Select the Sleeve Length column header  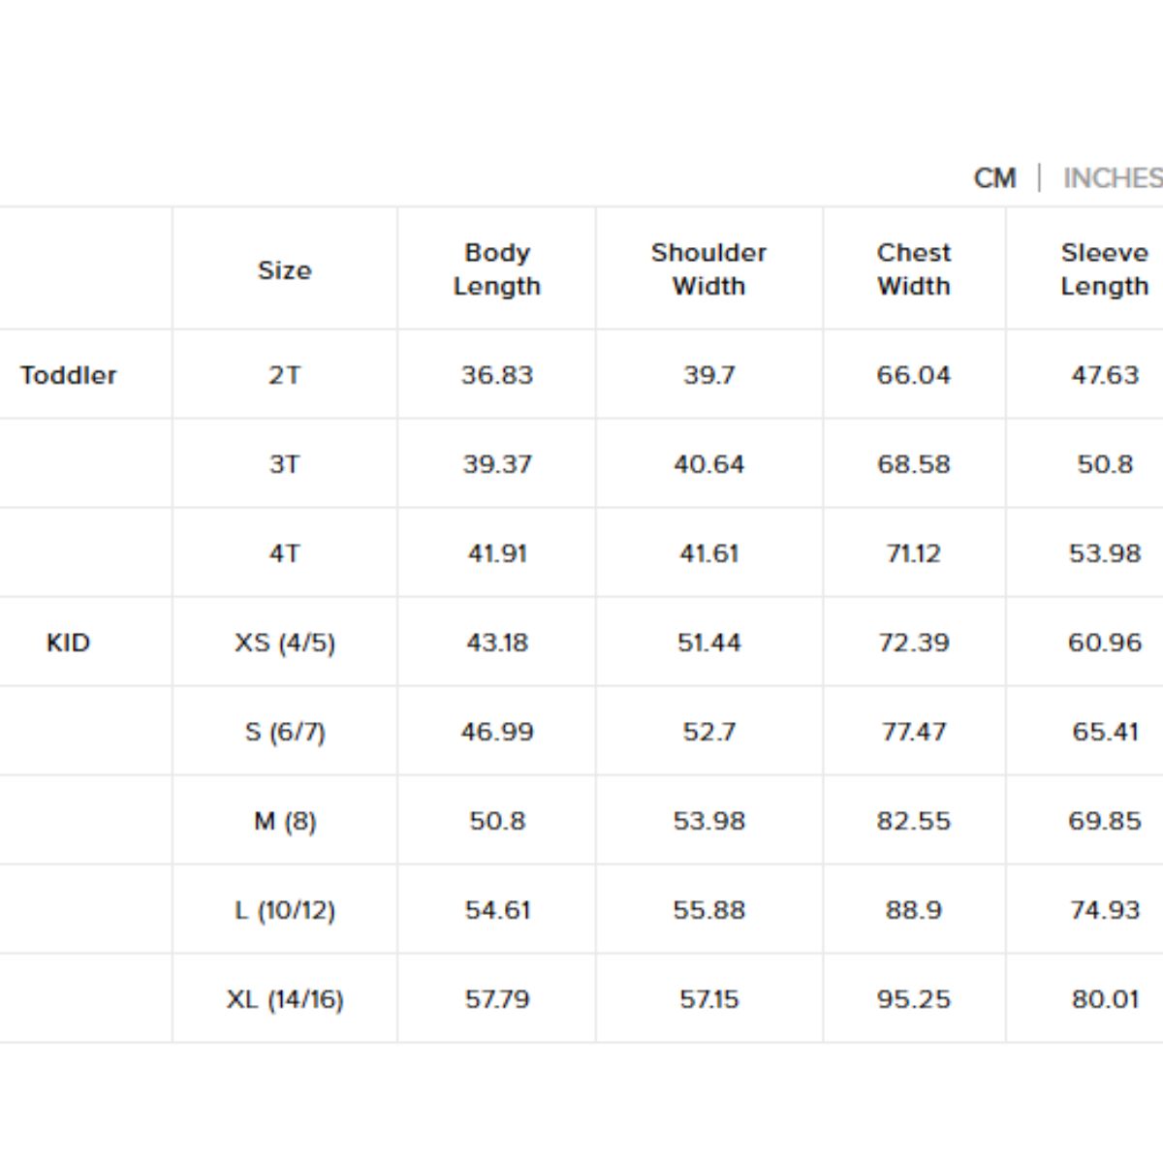click(1104, 269)
